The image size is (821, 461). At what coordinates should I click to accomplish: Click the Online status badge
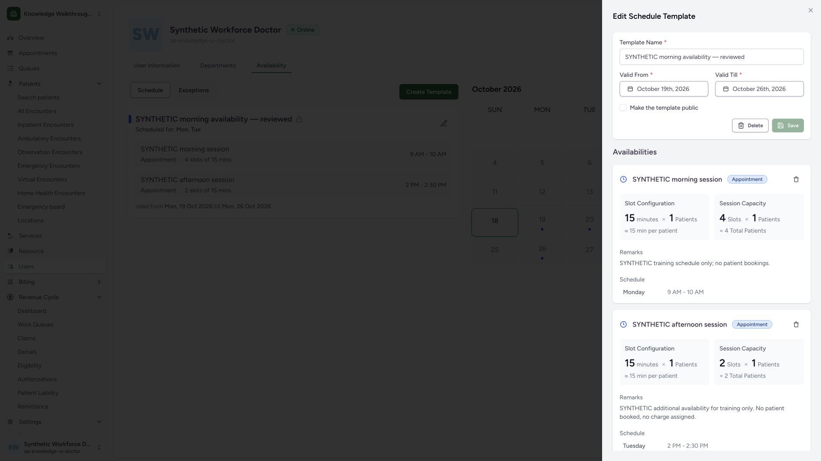[x=303, y=30]
